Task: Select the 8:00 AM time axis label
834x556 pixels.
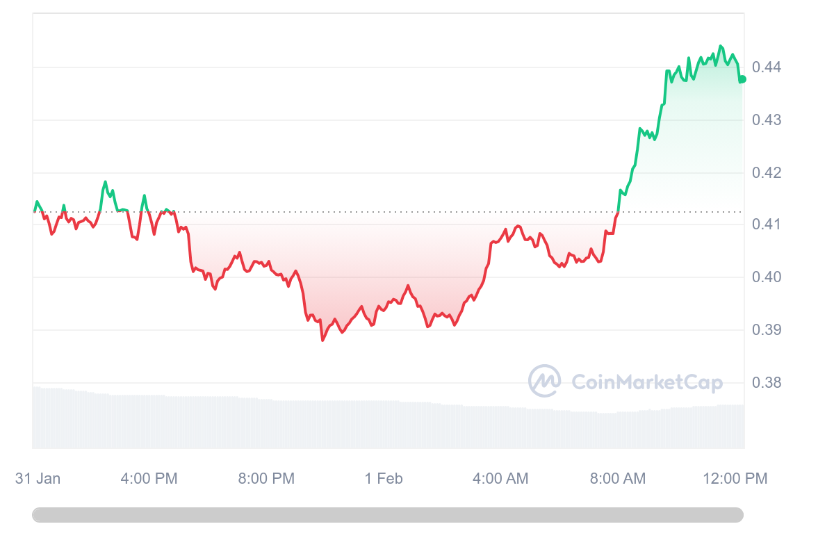Action: click(618, 479)
